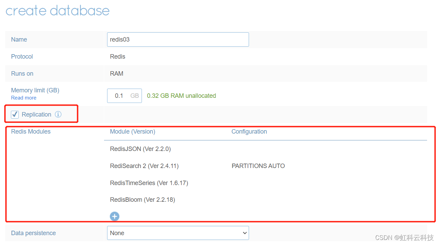Click the Data persistence label
The width and height of the screenshot is (439, 244).
coord(33,233)
